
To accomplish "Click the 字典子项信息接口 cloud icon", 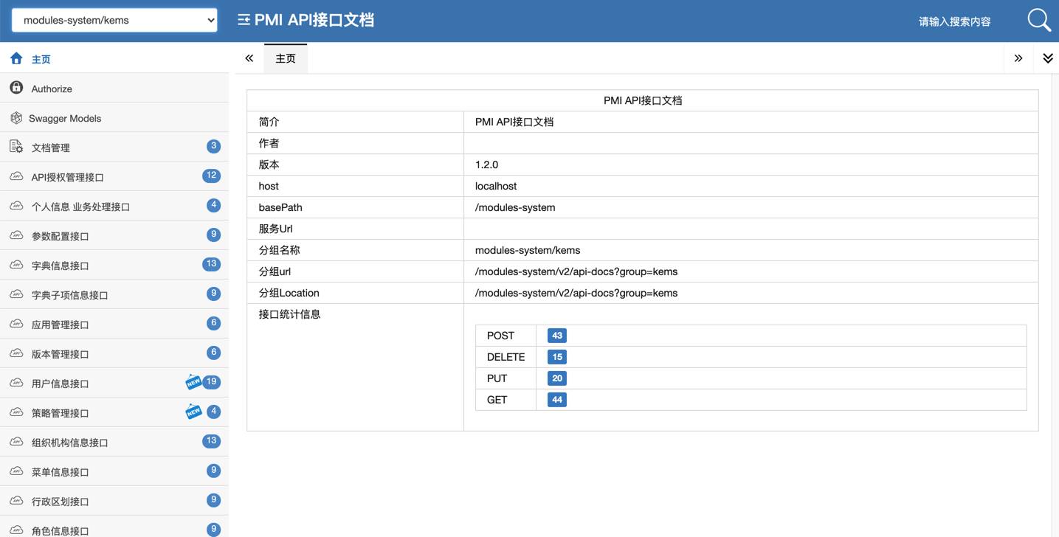I will (16, 294).
